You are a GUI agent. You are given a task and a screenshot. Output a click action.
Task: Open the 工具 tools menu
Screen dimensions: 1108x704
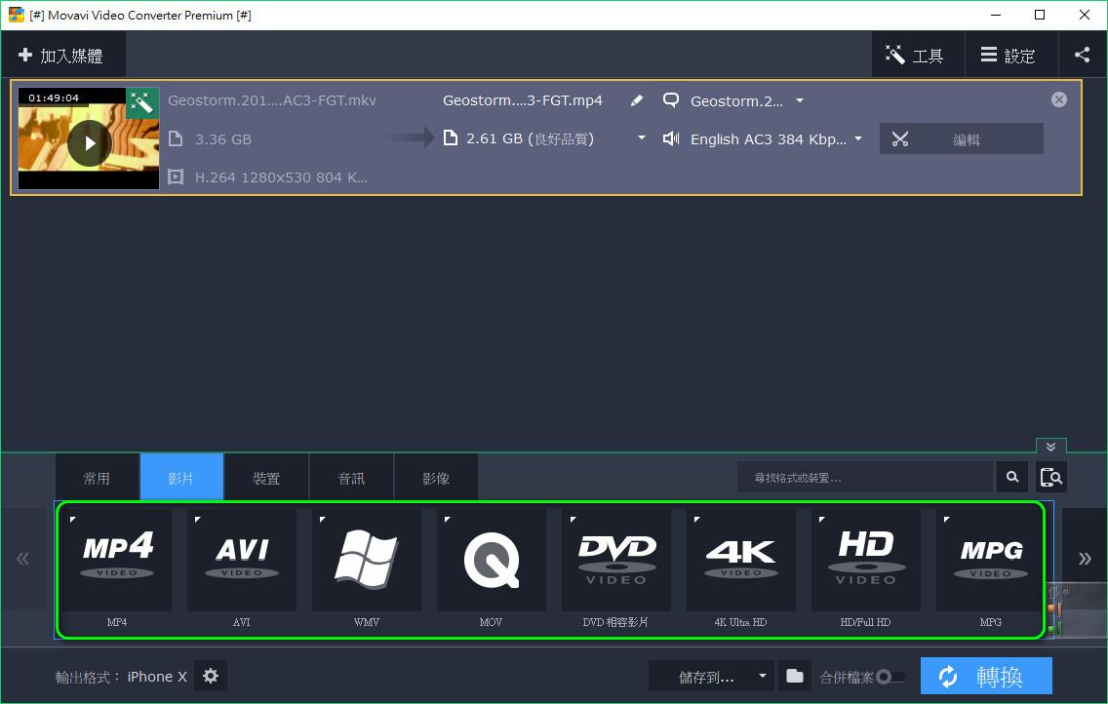tap(917, 55)
